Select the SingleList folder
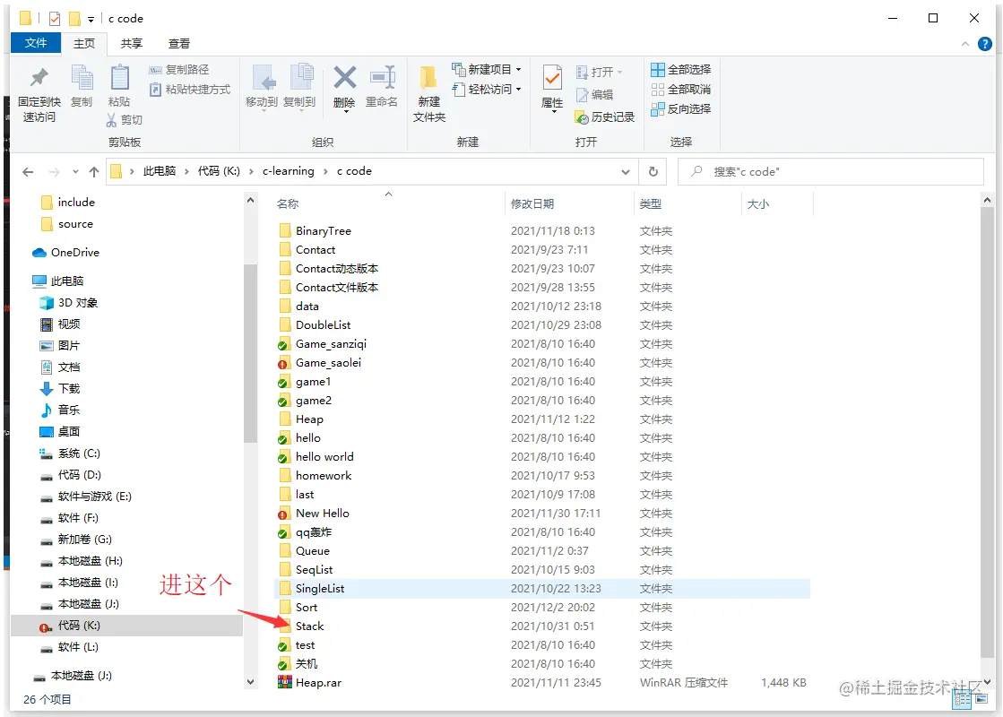The image size is (1003, 717). pos(542,589)
